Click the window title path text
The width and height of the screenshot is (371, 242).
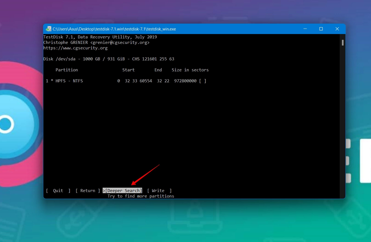114,29
